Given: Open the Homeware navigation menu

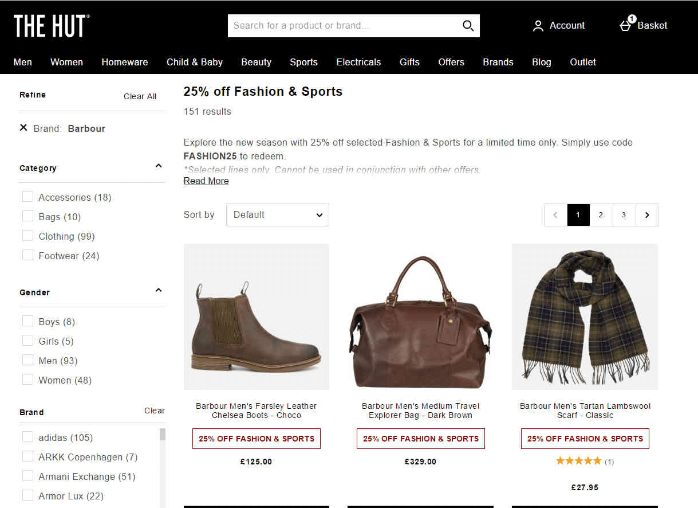Looking at the screenshot, I should click(125, 62).
